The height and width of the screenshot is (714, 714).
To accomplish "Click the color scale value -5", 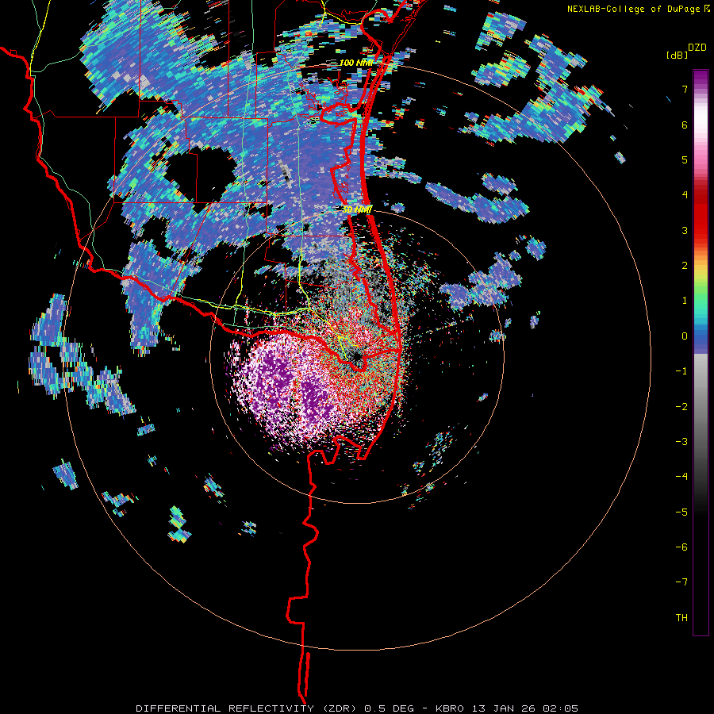I will click(x=681, y=512).
